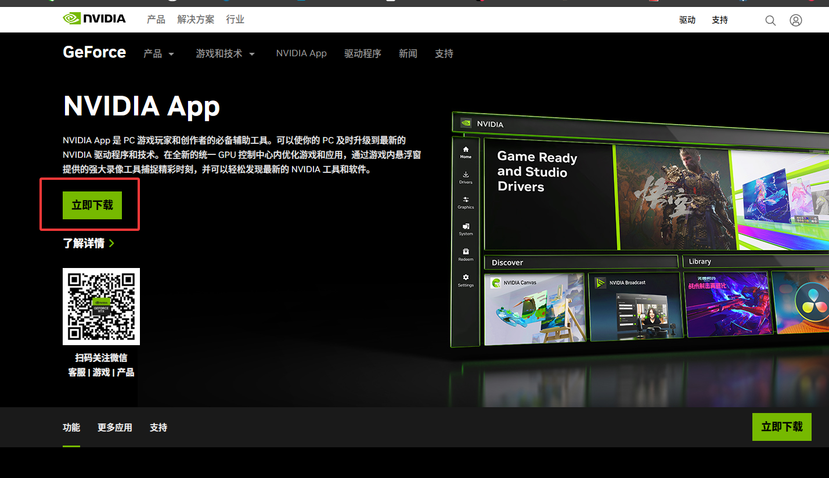This screenshot has width=829, height=478.
Task: Open the NVIDIA Canvas thumbnail
Action: 535,308
